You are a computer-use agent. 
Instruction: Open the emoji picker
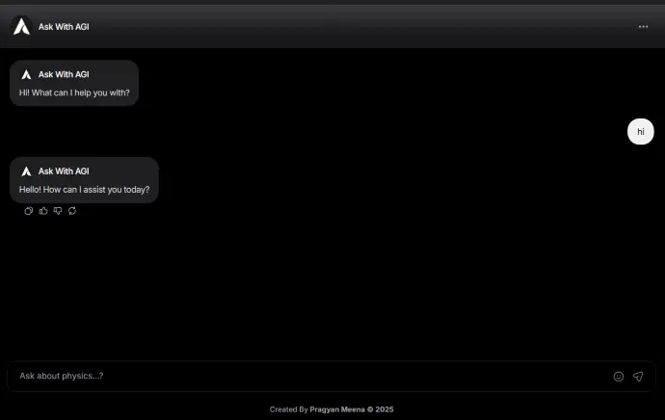click(619, 377)
